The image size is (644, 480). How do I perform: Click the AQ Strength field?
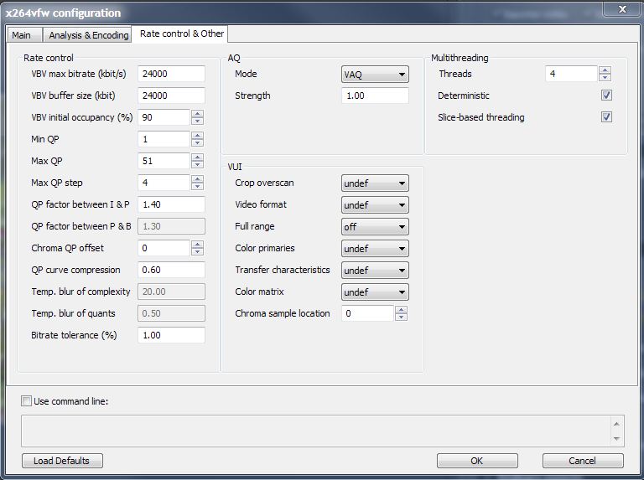375,95
